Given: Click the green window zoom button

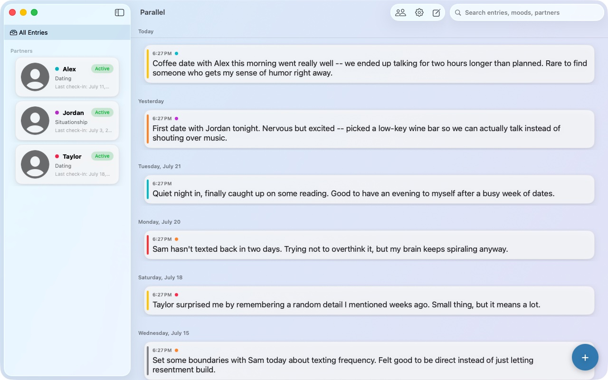Looking at the screenshot, I should tap(34, 13).
